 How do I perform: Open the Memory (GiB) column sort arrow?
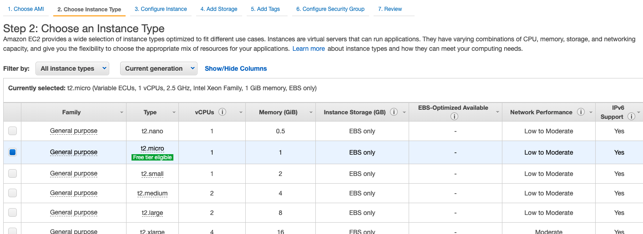(311, 112)
